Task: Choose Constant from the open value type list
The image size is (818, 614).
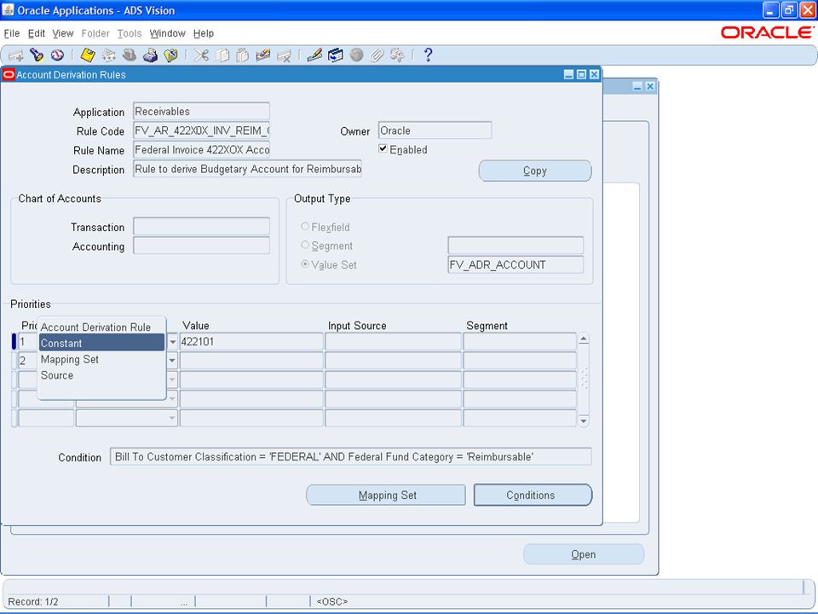Action: click(101, 343)
